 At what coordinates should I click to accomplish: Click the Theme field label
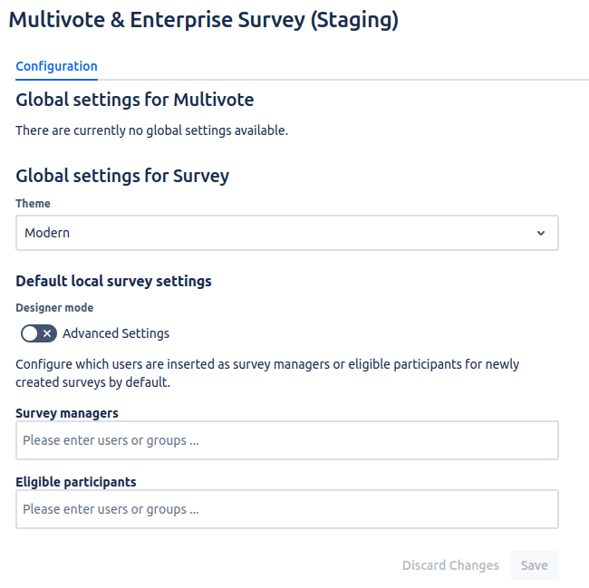33,204
